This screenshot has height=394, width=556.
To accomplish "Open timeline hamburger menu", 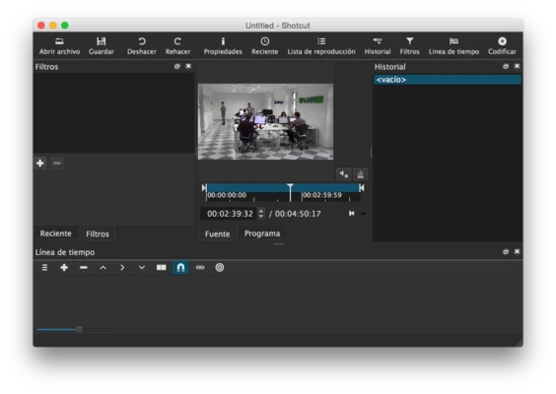I will (x=44, y=268).
